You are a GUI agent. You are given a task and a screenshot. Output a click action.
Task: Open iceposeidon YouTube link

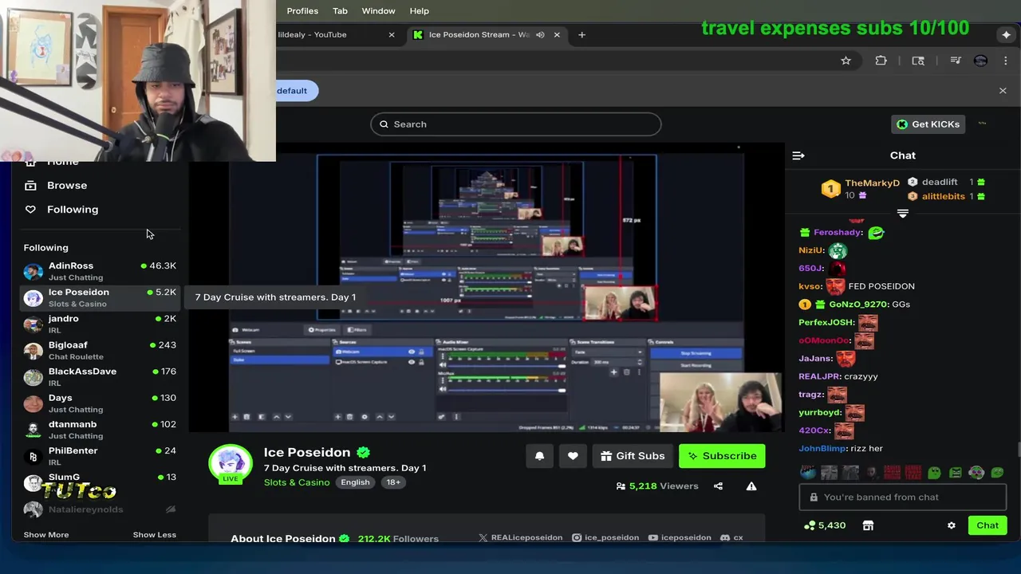pos(679,537)
